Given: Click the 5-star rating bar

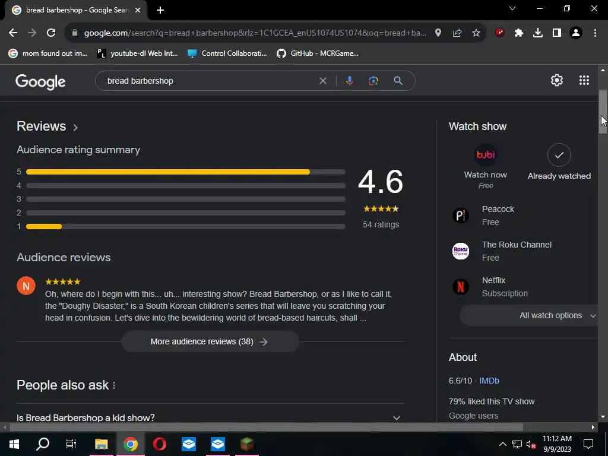Looking at the screenshot, I should coord(186,172).
